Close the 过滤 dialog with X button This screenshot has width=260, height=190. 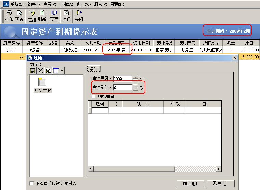235,58
